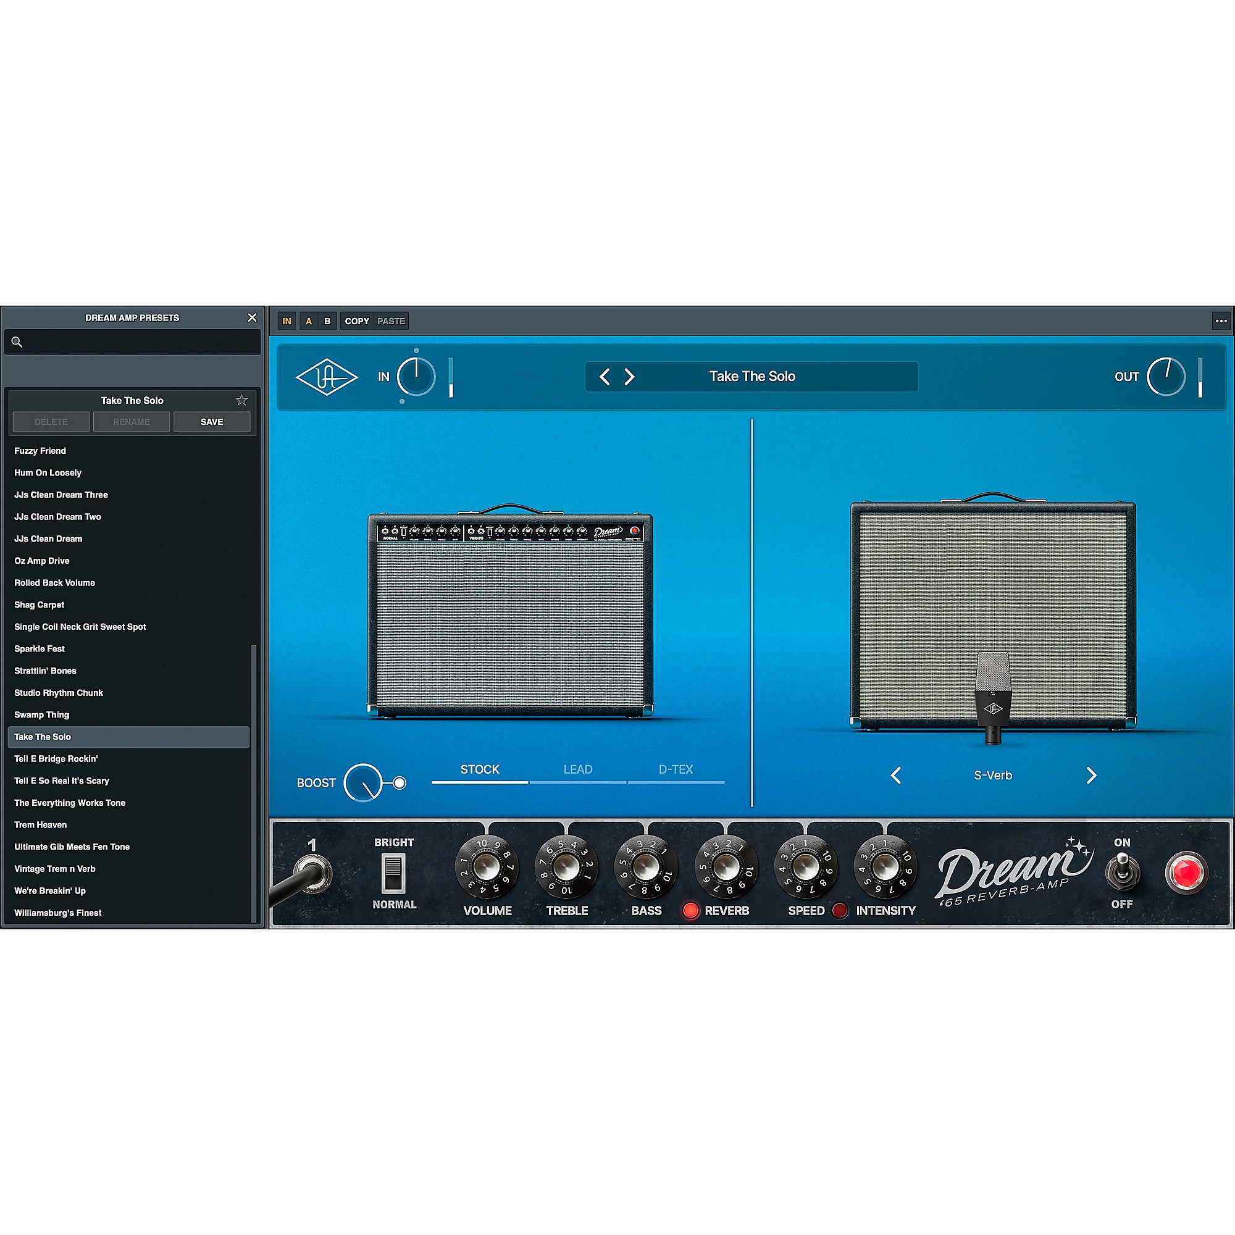Click the Volume knob on amp panel
This screenshot has height=1235, width=1235.
[487, 868]
